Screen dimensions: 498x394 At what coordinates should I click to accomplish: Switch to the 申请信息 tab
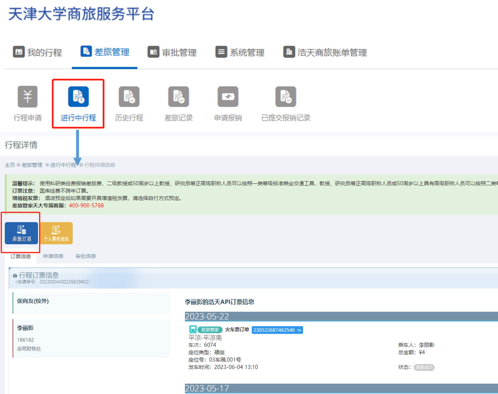(x=53, y=256)
